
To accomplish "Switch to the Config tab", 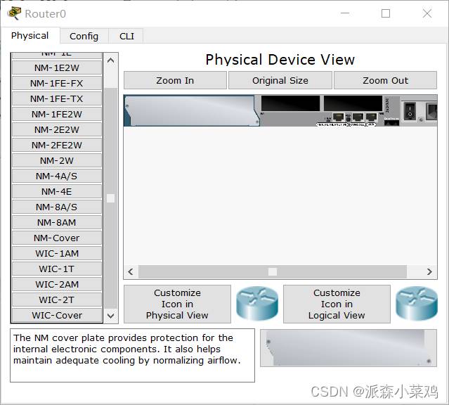I will 84,36.
